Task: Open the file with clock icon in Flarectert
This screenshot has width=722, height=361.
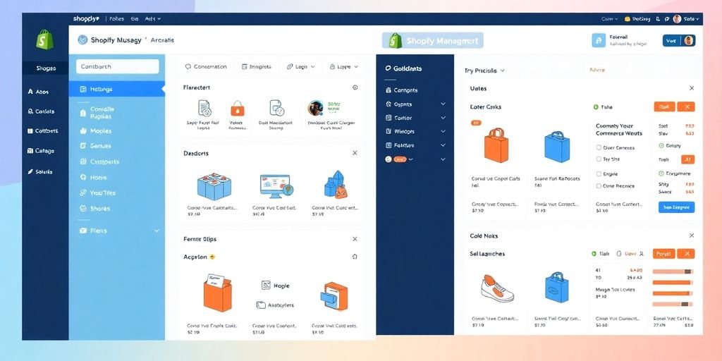Action: (x=276, y=108)
